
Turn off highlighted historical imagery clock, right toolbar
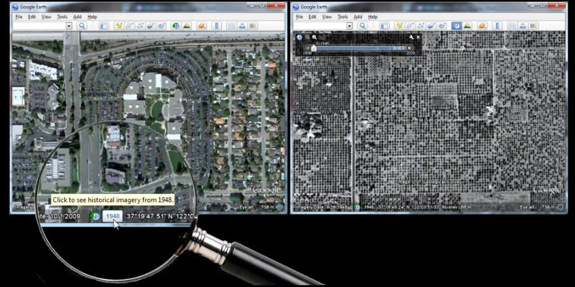coord(456,26)
